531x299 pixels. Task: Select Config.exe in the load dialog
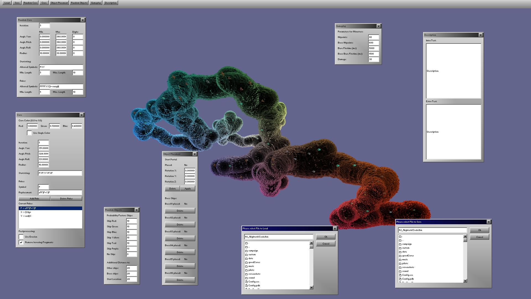pos(254,282)
